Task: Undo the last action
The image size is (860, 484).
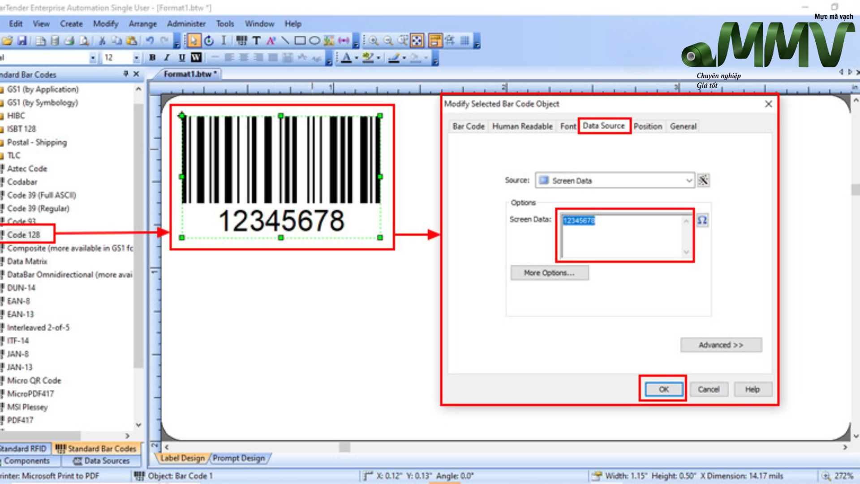Action: 150,41
